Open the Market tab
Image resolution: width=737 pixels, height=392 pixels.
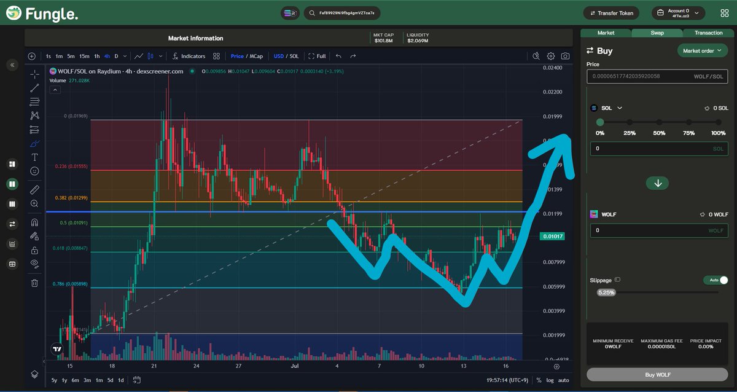pyautogui.click(x=606, y=33)
